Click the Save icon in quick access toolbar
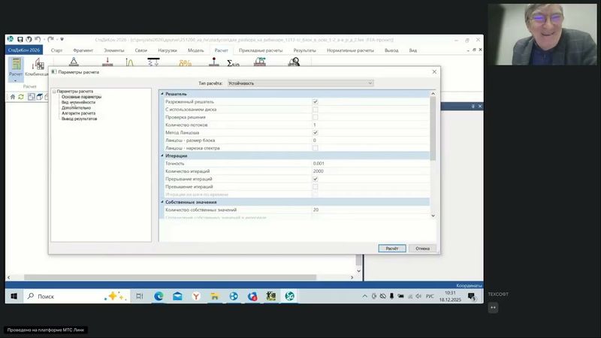 tap(20, 38)
